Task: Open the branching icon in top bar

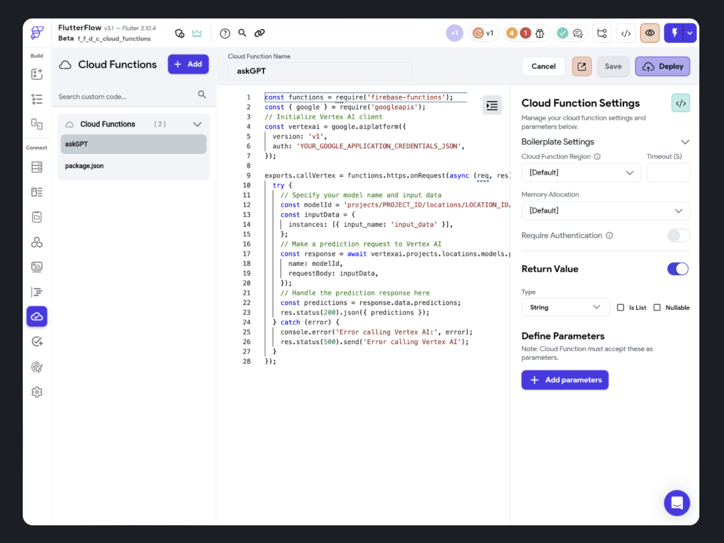Action: (601, 33)
